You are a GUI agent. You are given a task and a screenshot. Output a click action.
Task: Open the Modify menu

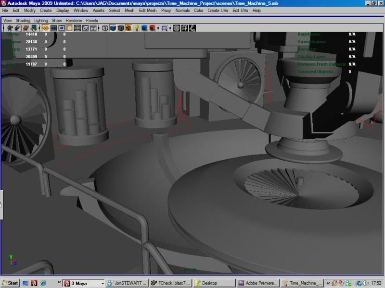(x=30, y=11)
